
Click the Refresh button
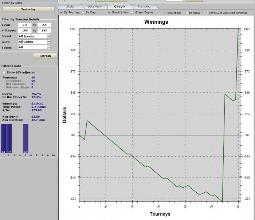click(x=45, y=56)
